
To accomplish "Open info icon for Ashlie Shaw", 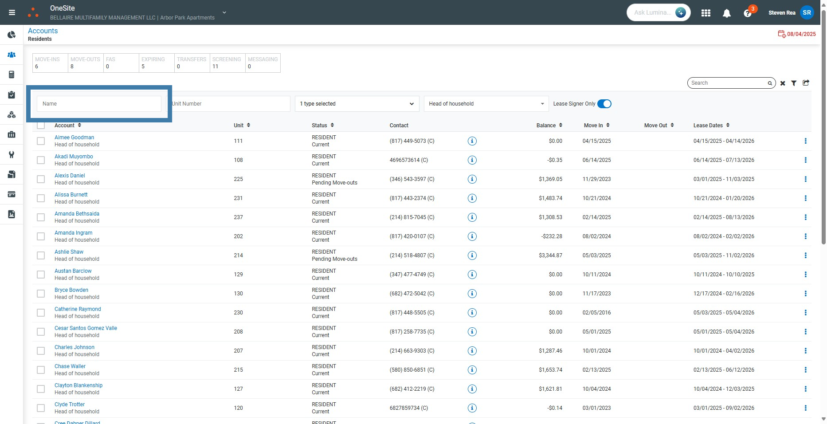I will [472, 255].
